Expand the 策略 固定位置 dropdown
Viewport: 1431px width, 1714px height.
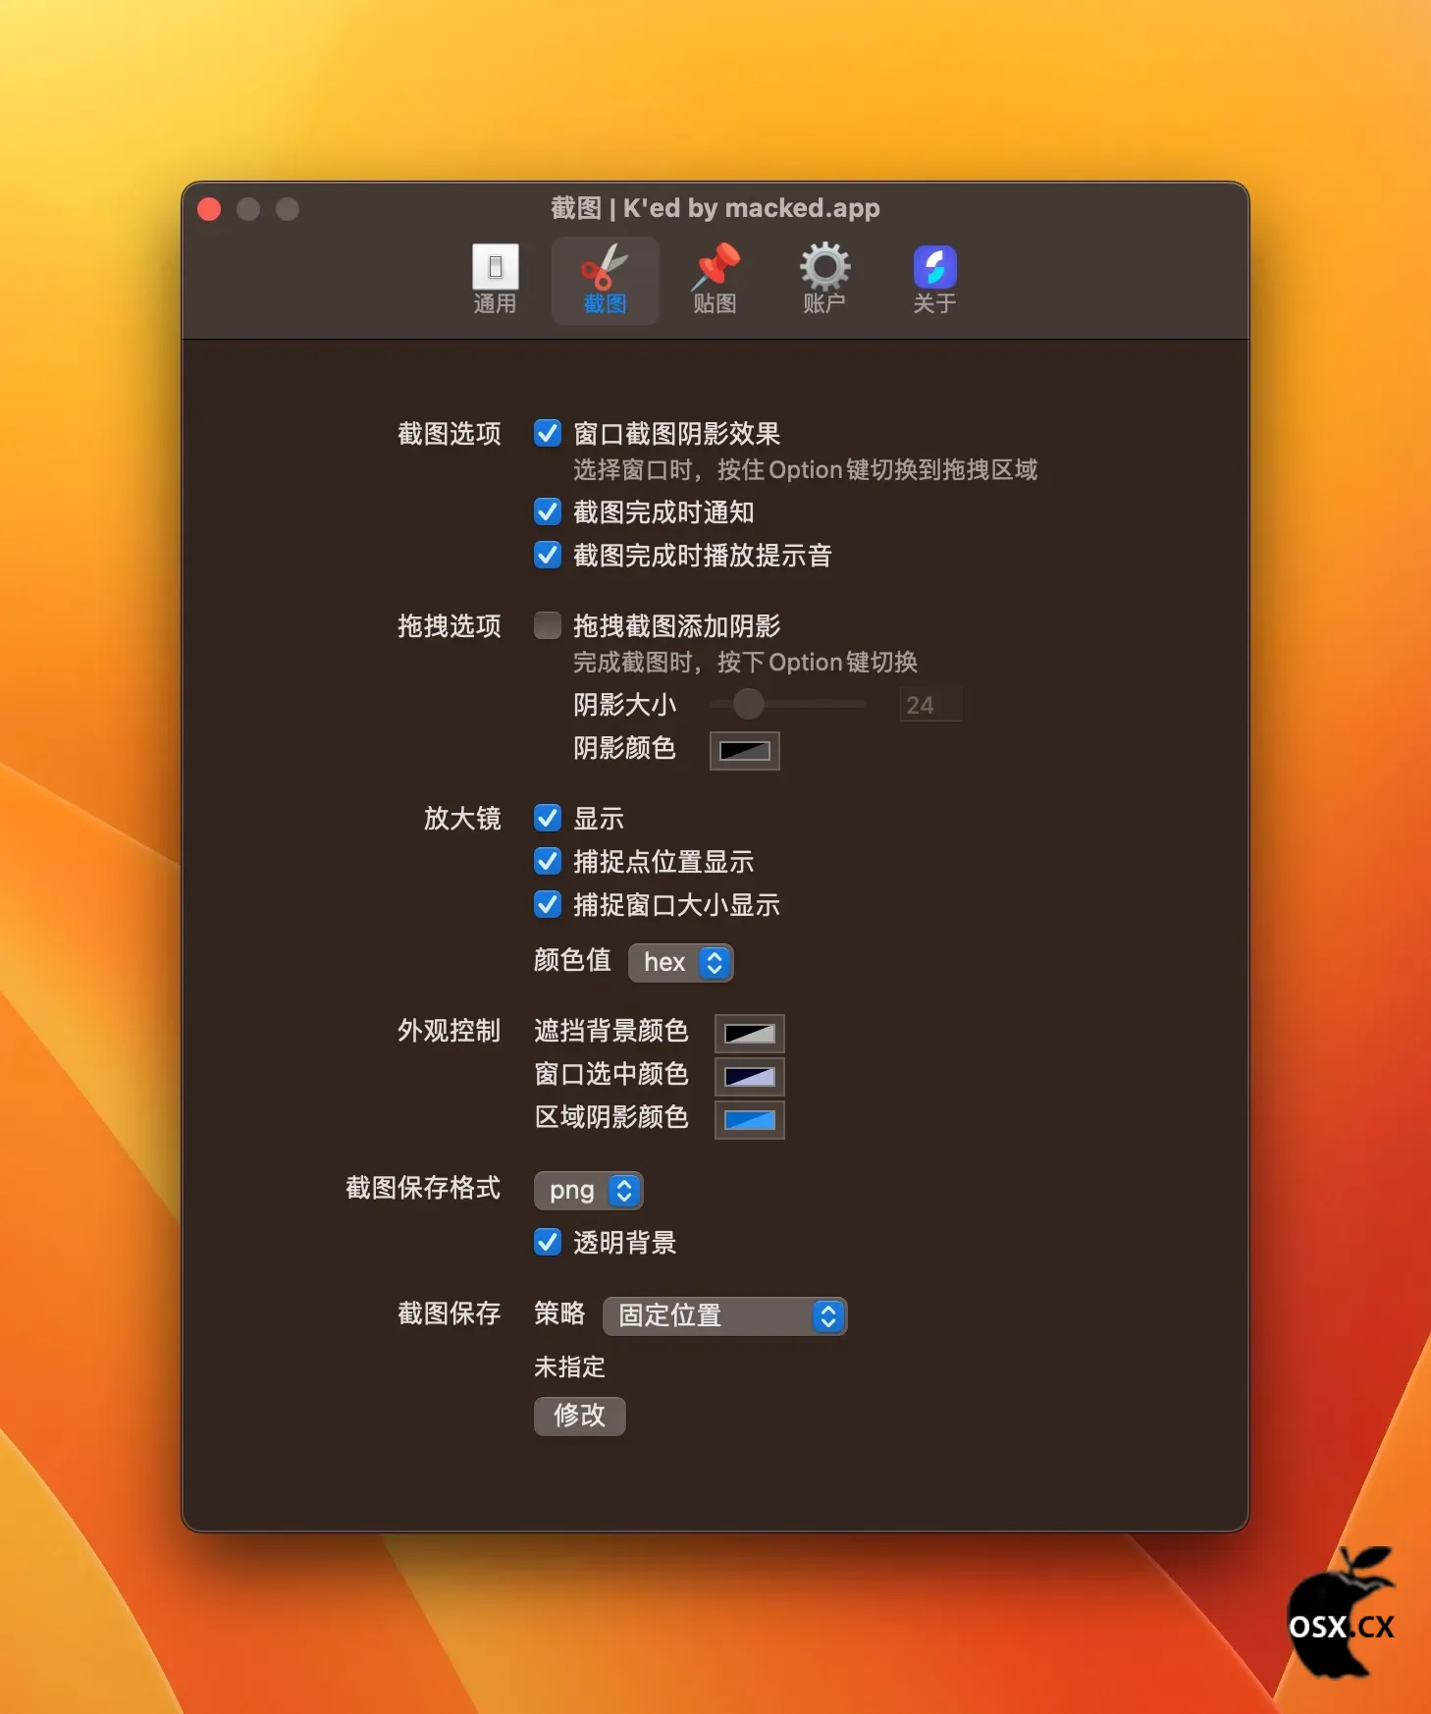724,1315
